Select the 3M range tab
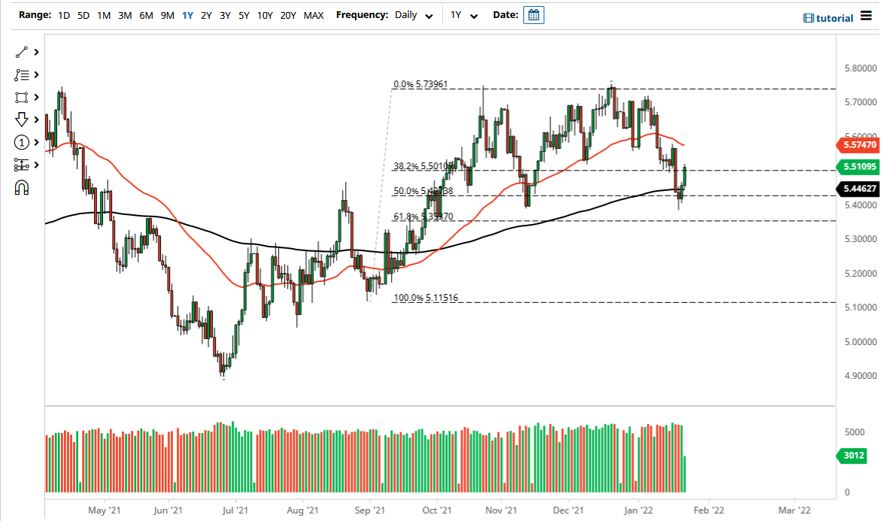Screen dimensions: 885x521 125,15
